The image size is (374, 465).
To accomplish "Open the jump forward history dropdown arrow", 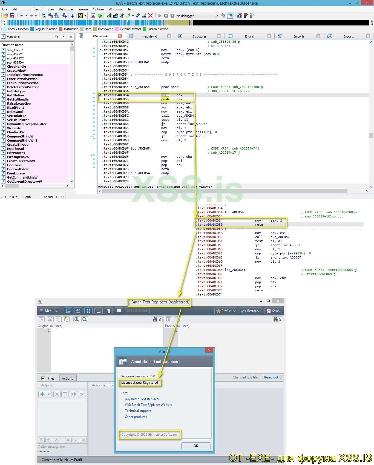I will 36,16.
